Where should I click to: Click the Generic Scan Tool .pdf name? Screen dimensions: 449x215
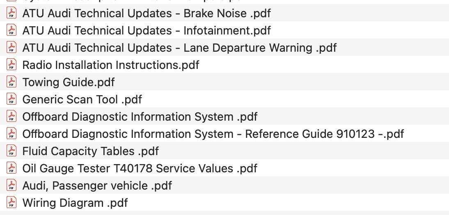[x=82, y=100]
